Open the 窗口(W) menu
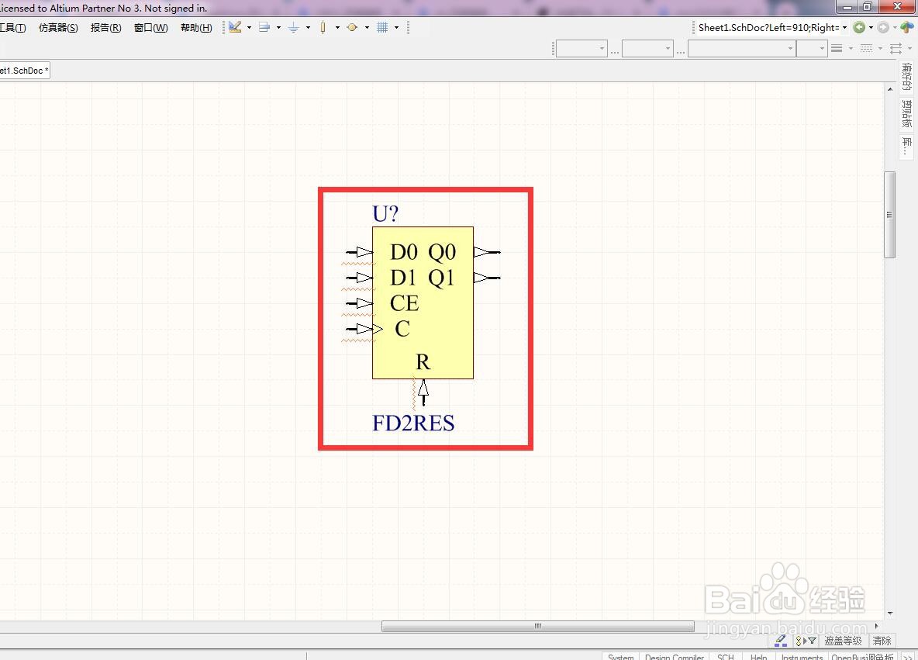918x660 pixels. pyautogui.click(x=151, y=27)
